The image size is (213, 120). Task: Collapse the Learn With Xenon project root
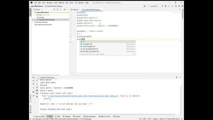33,12
